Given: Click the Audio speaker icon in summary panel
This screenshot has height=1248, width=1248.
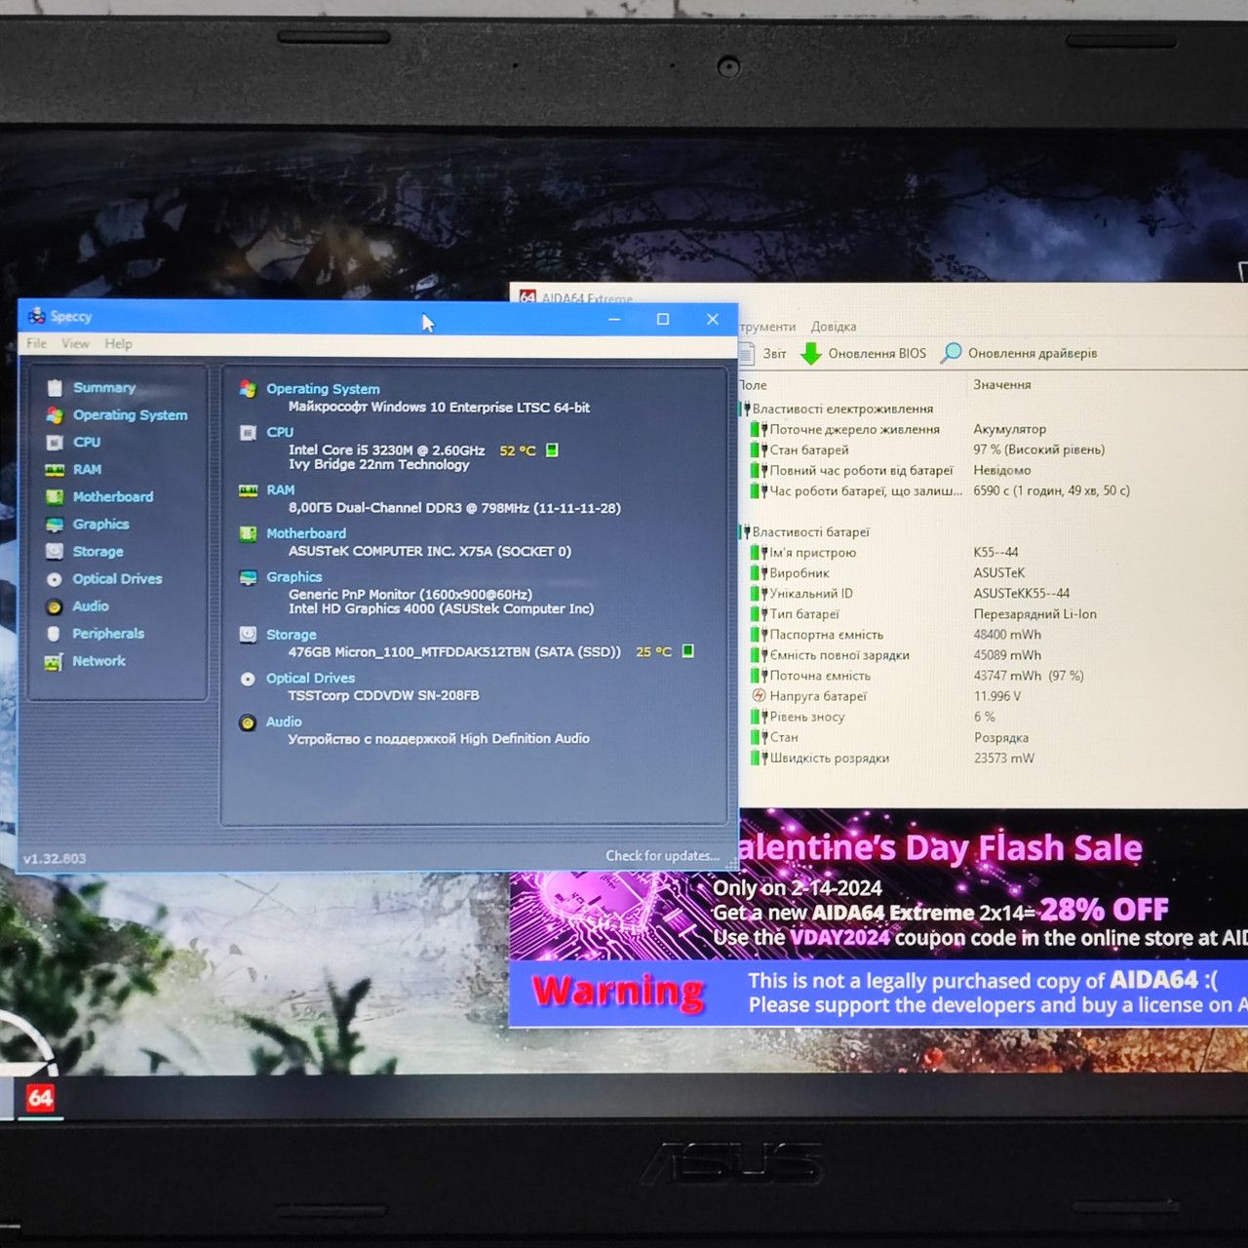Looking at the screenshot, I should 248,722.
